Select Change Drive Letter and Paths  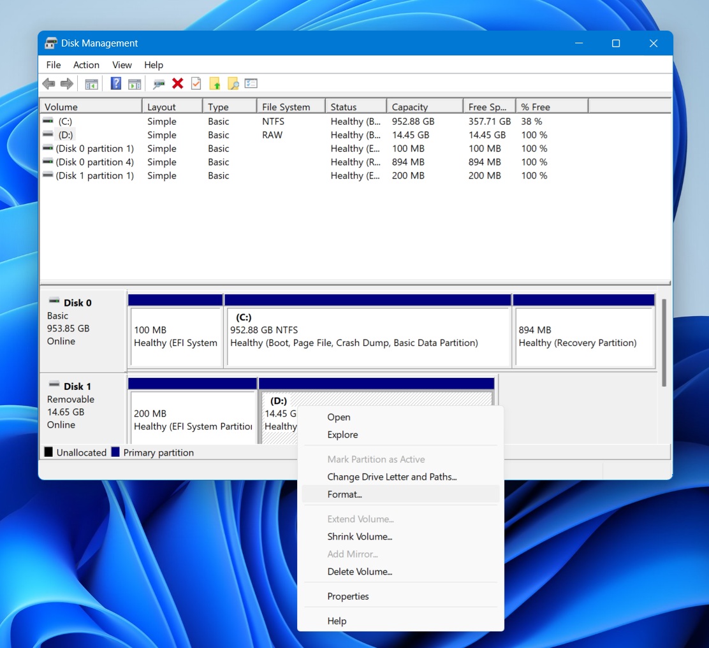point(400,477)
